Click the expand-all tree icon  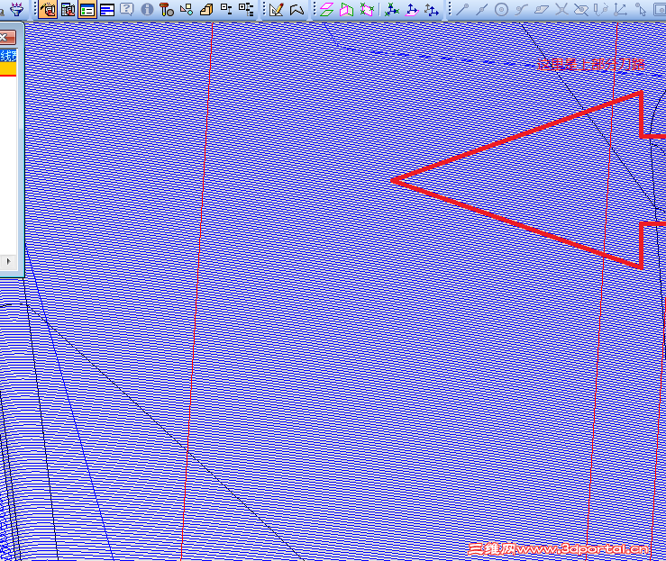pyautogui.click(x=245, y=9)
